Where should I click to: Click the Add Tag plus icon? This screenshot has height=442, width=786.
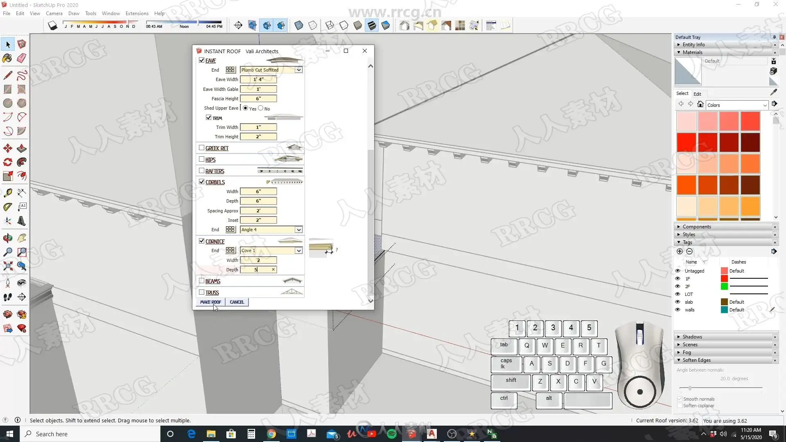(x=680, y=251)
